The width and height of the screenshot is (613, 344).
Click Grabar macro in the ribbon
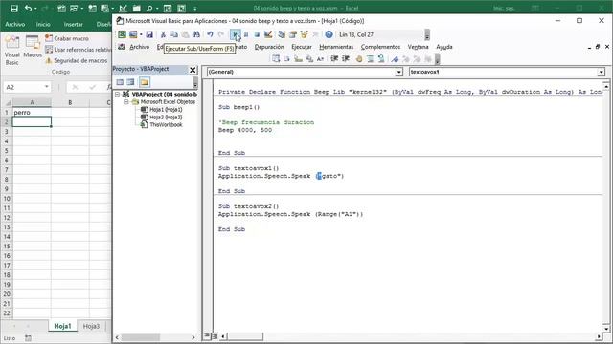67,38
